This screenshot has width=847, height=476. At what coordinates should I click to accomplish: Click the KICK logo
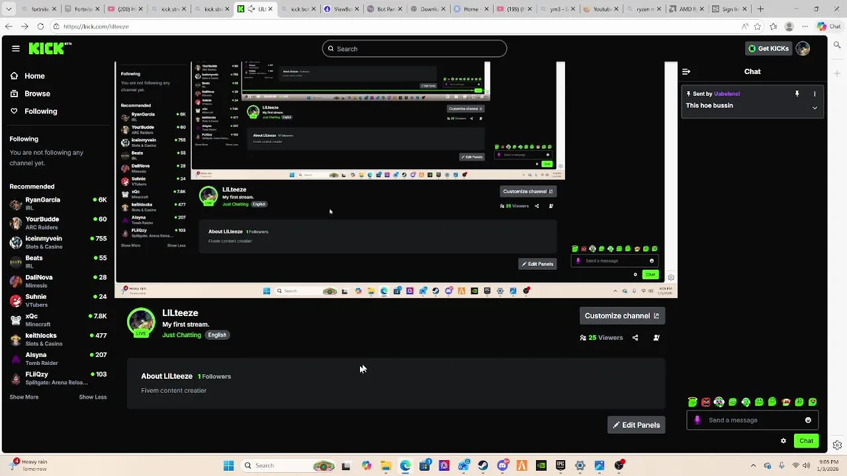(50, 48)
